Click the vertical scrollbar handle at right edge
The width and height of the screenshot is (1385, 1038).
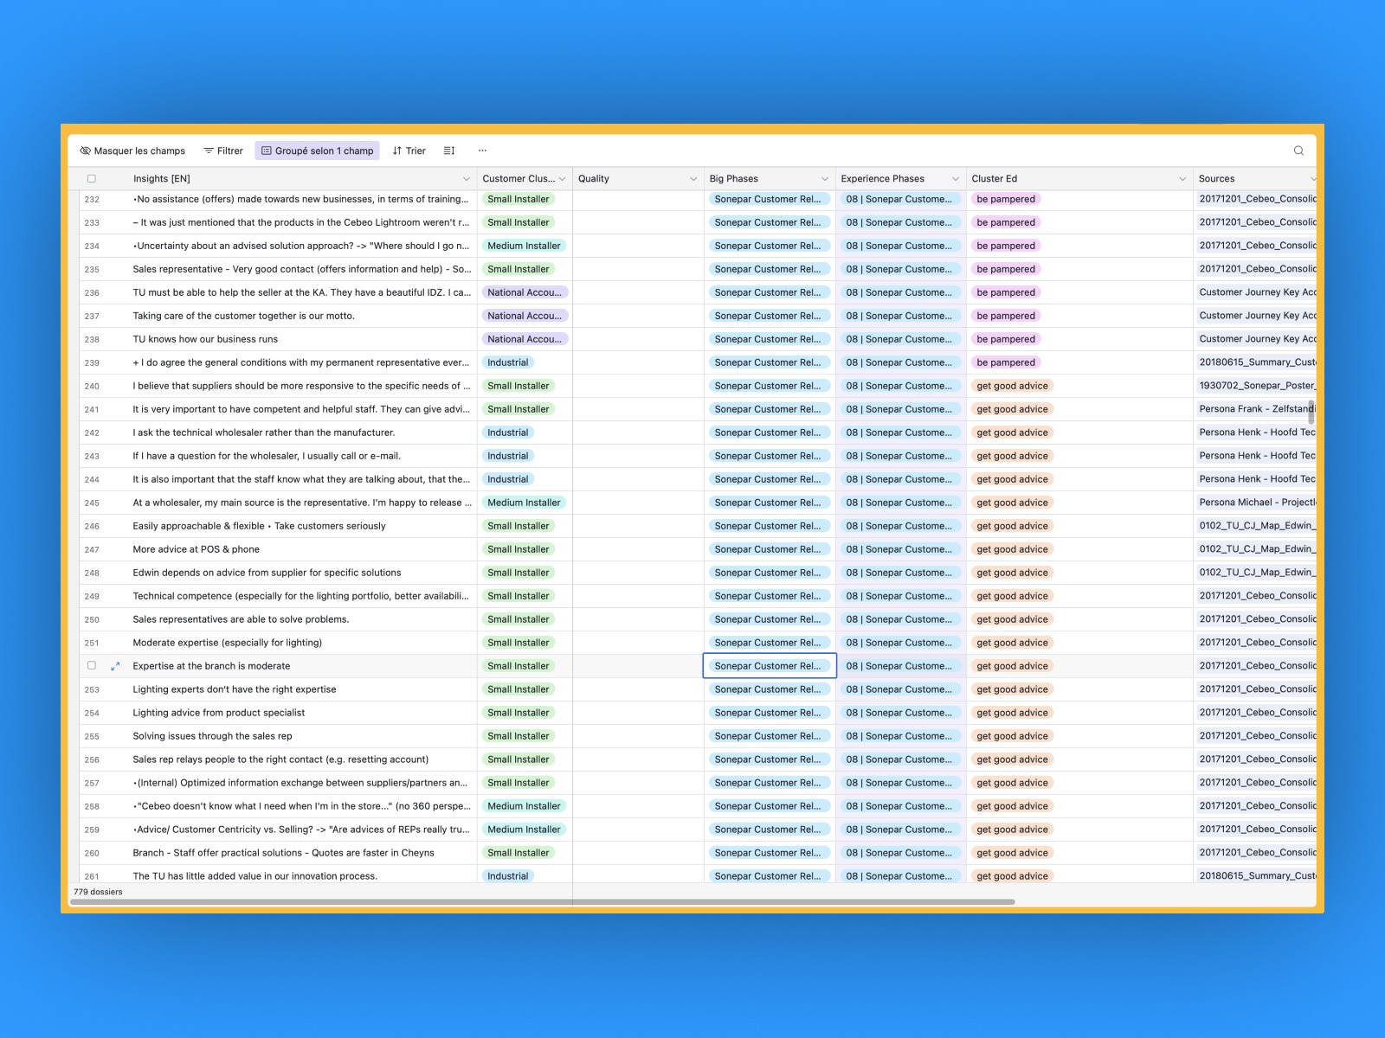point(1311,412)
